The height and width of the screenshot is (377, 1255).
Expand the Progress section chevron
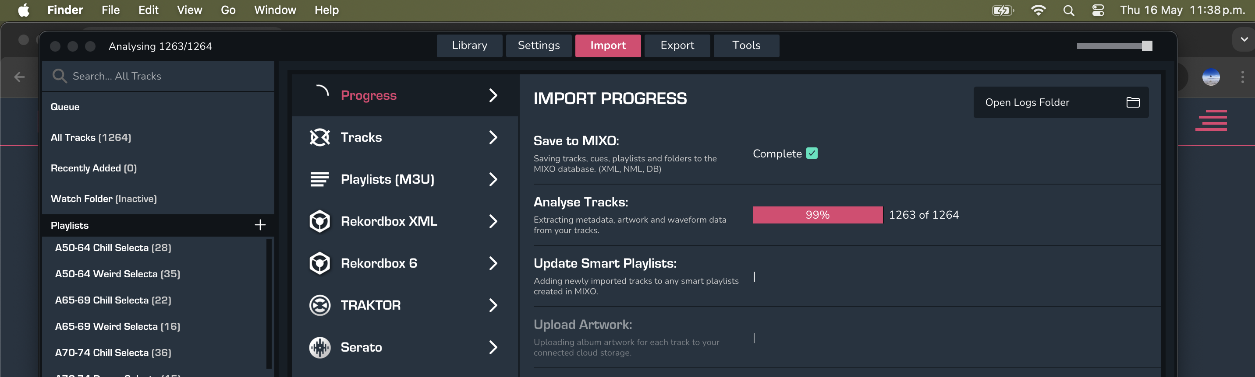click(x=493, y=95)
